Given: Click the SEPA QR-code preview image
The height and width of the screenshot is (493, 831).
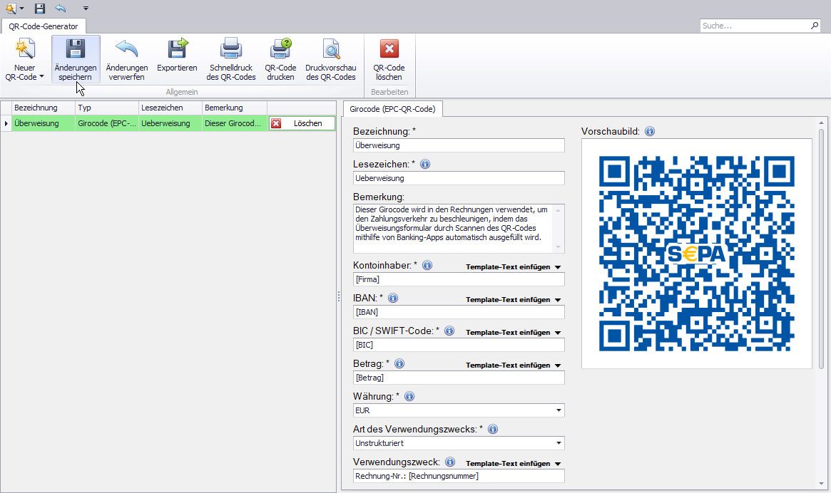Looking at the screenshot, I should (x=696, y=254).
